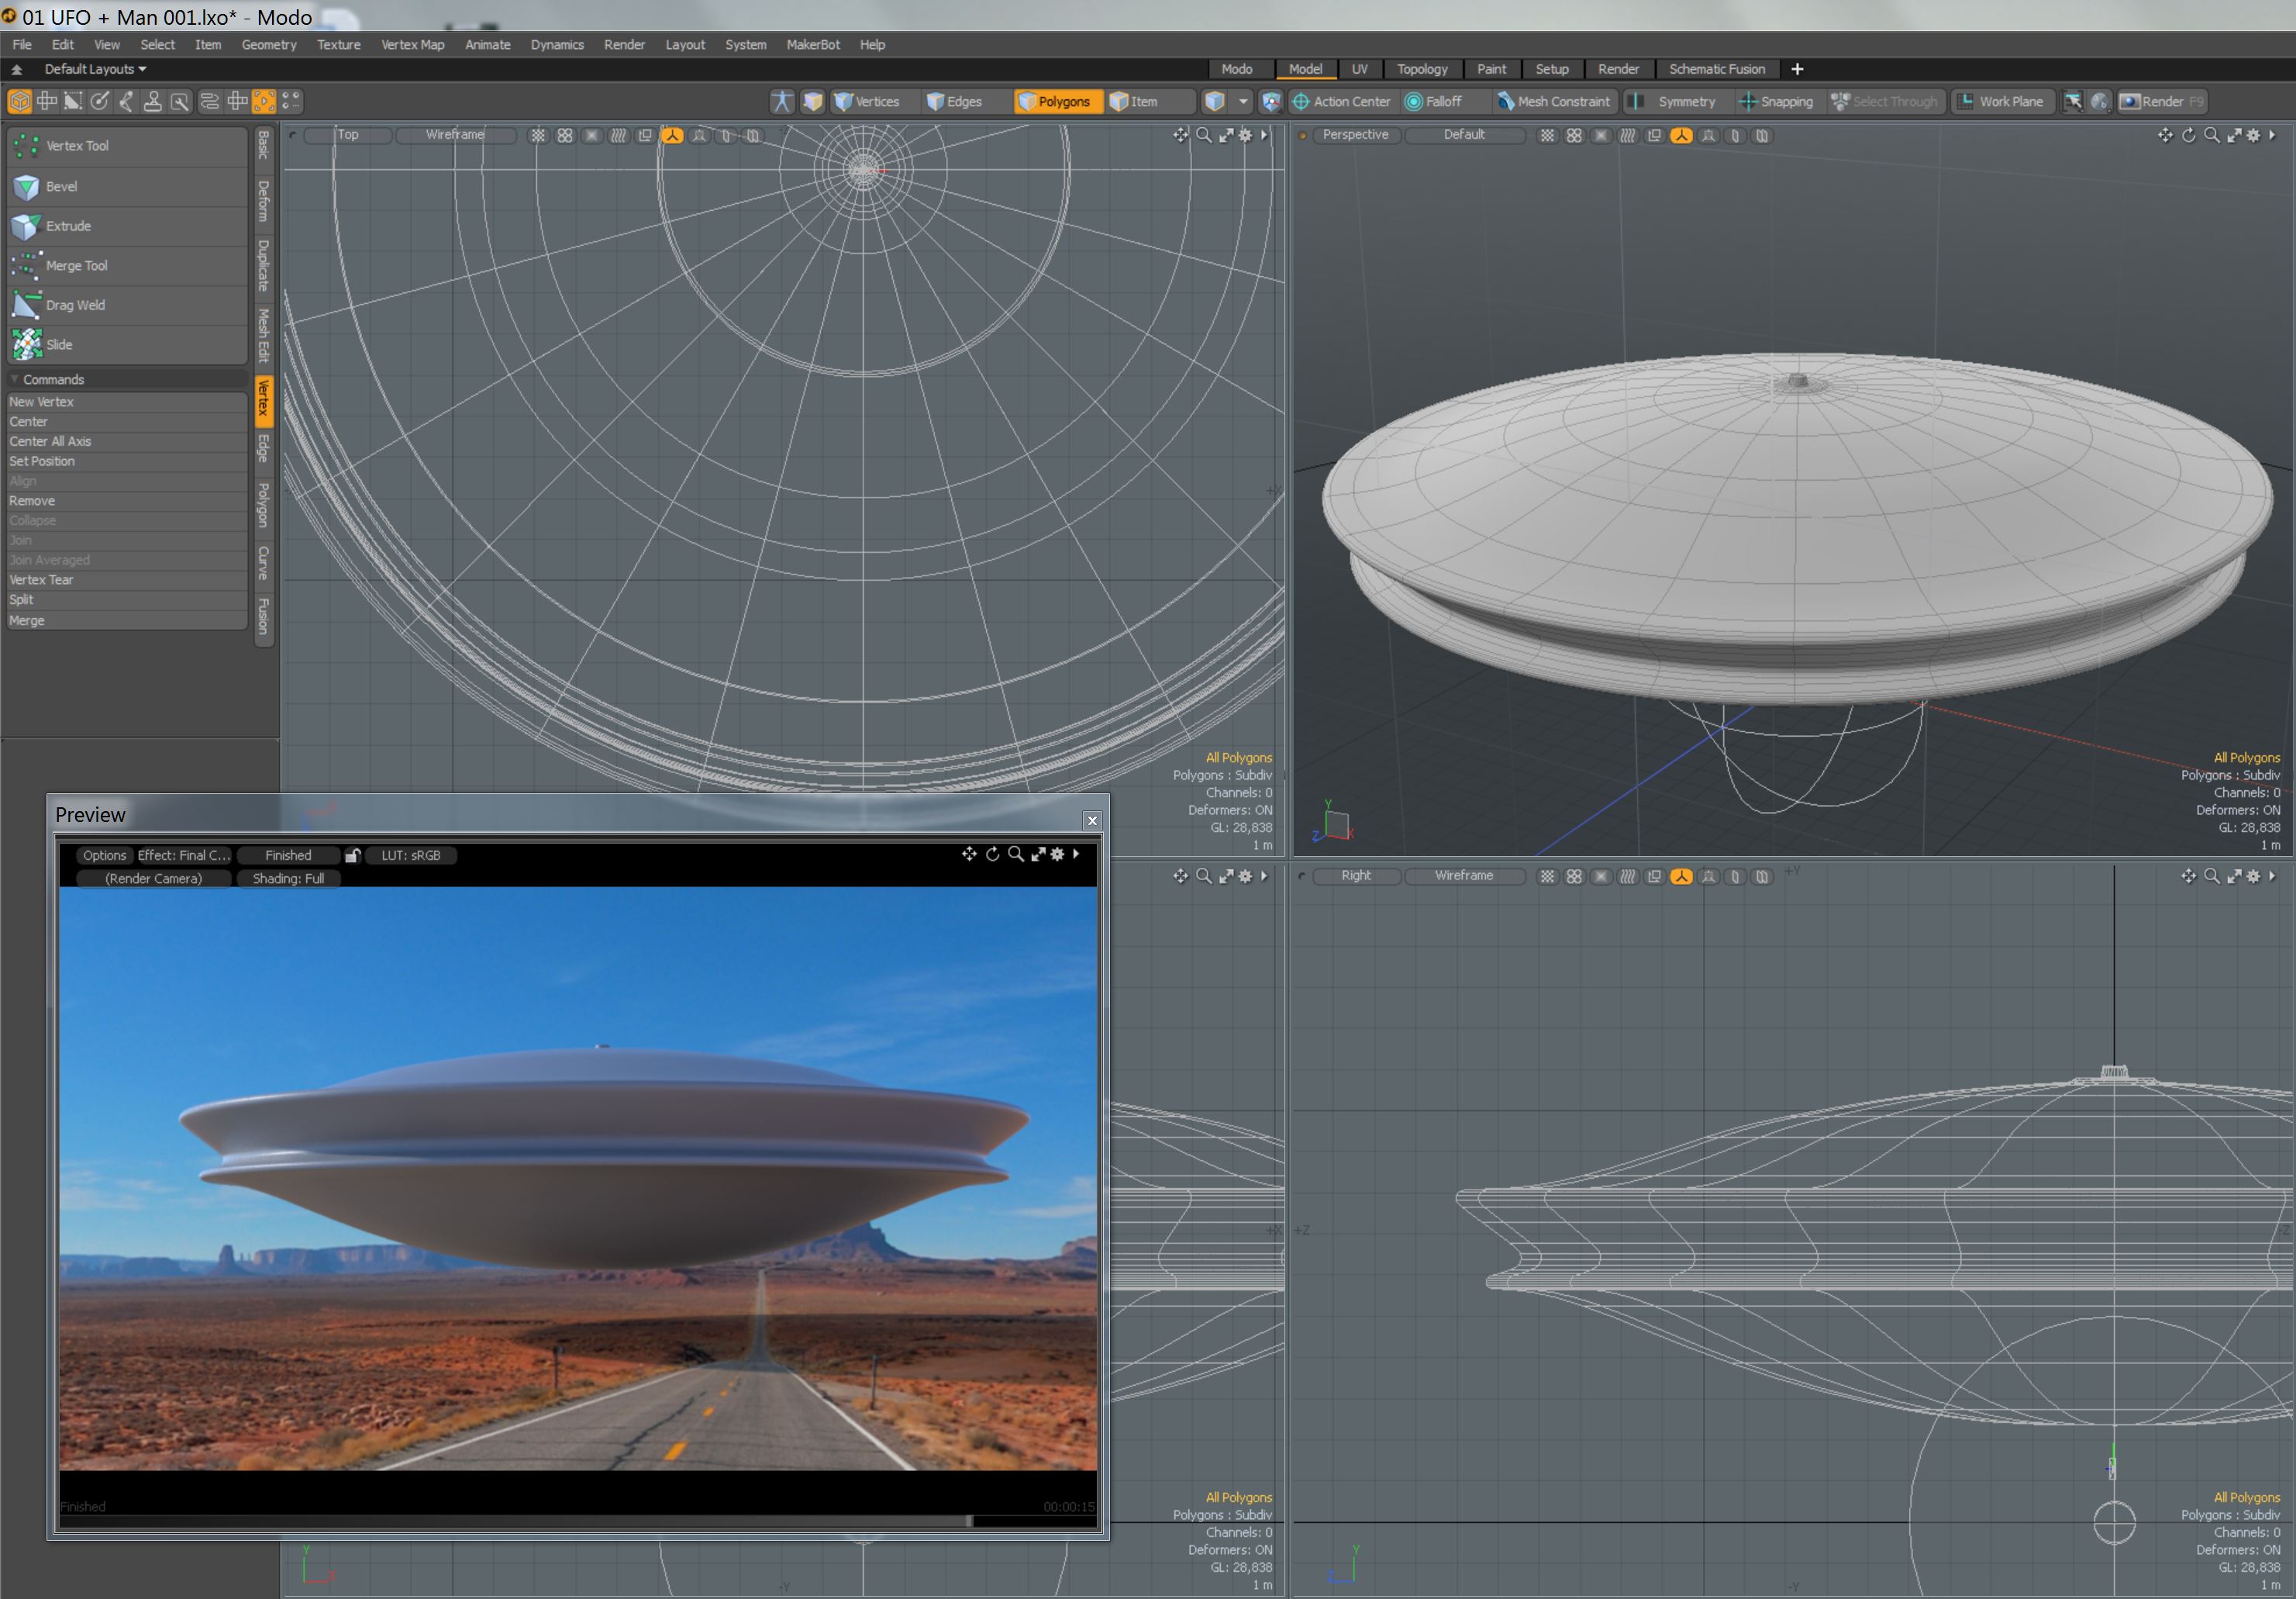
Task: Activate the Drag Weld tool
Action: 26,306
